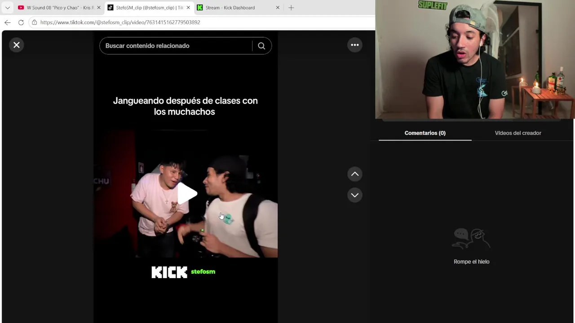Open the three-dots more options menu
575x323 pixels.
tap(355, 45)
